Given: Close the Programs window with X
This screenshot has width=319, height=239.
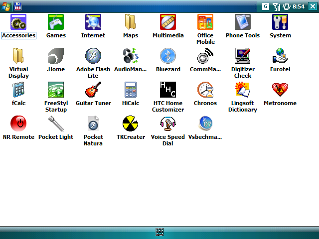Looking at the screenshot, I should click(313, 6).
